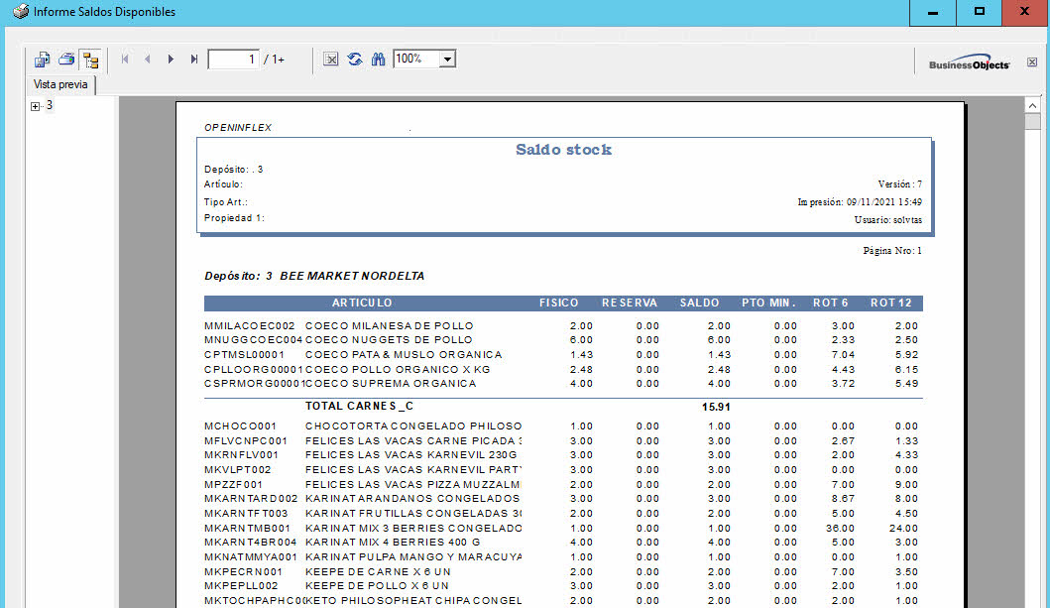Click KARINAT MIX 4 BERRIES 400 G
The image size is (1050, 608).
pos(393,543)
